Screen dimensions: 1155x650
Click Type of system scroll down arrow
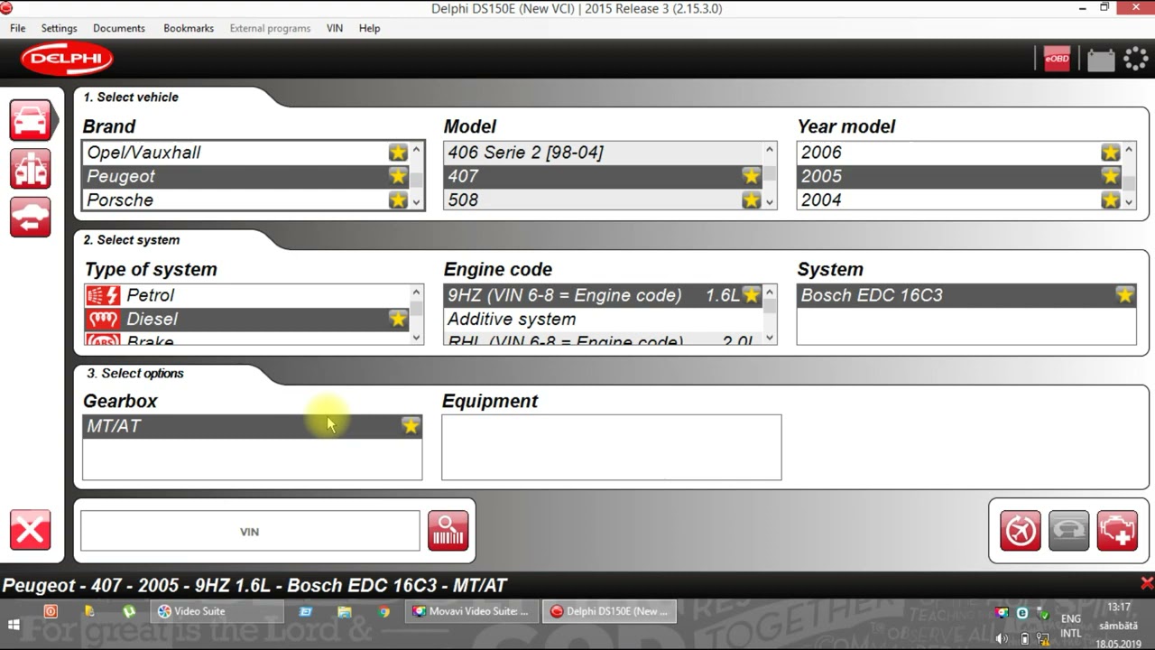[x=417, y=338]
